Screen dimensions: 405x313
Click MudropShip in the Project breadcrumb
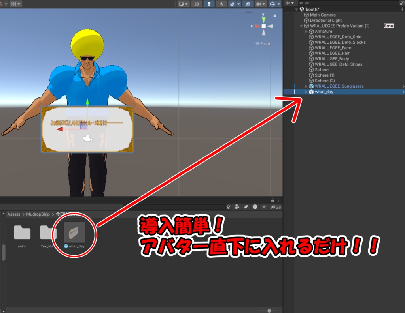coord(38,214)
